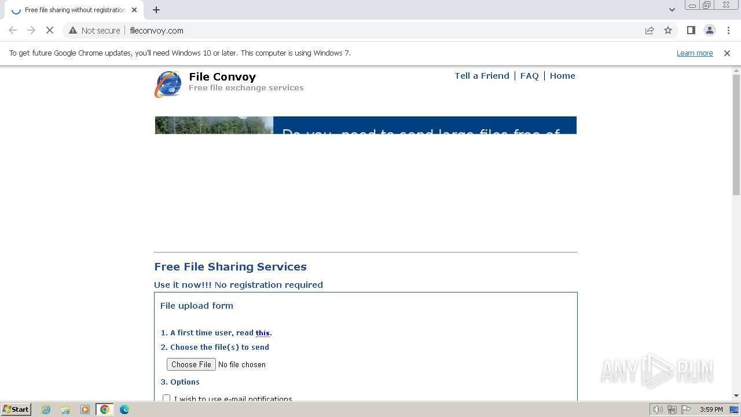Bookmark this tab with star icon

click(668, 30)
